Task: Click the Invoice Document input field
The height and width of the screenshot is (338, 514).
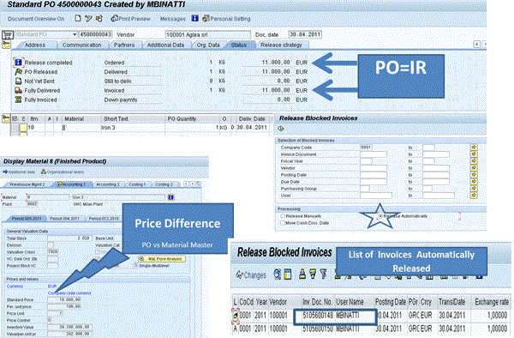Action: (x=374, y=154)
